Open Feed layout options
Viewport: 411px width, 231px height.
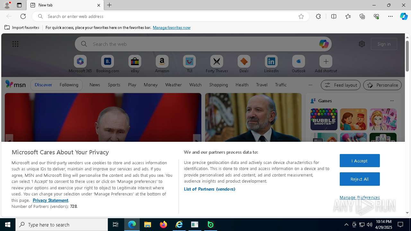341,85
